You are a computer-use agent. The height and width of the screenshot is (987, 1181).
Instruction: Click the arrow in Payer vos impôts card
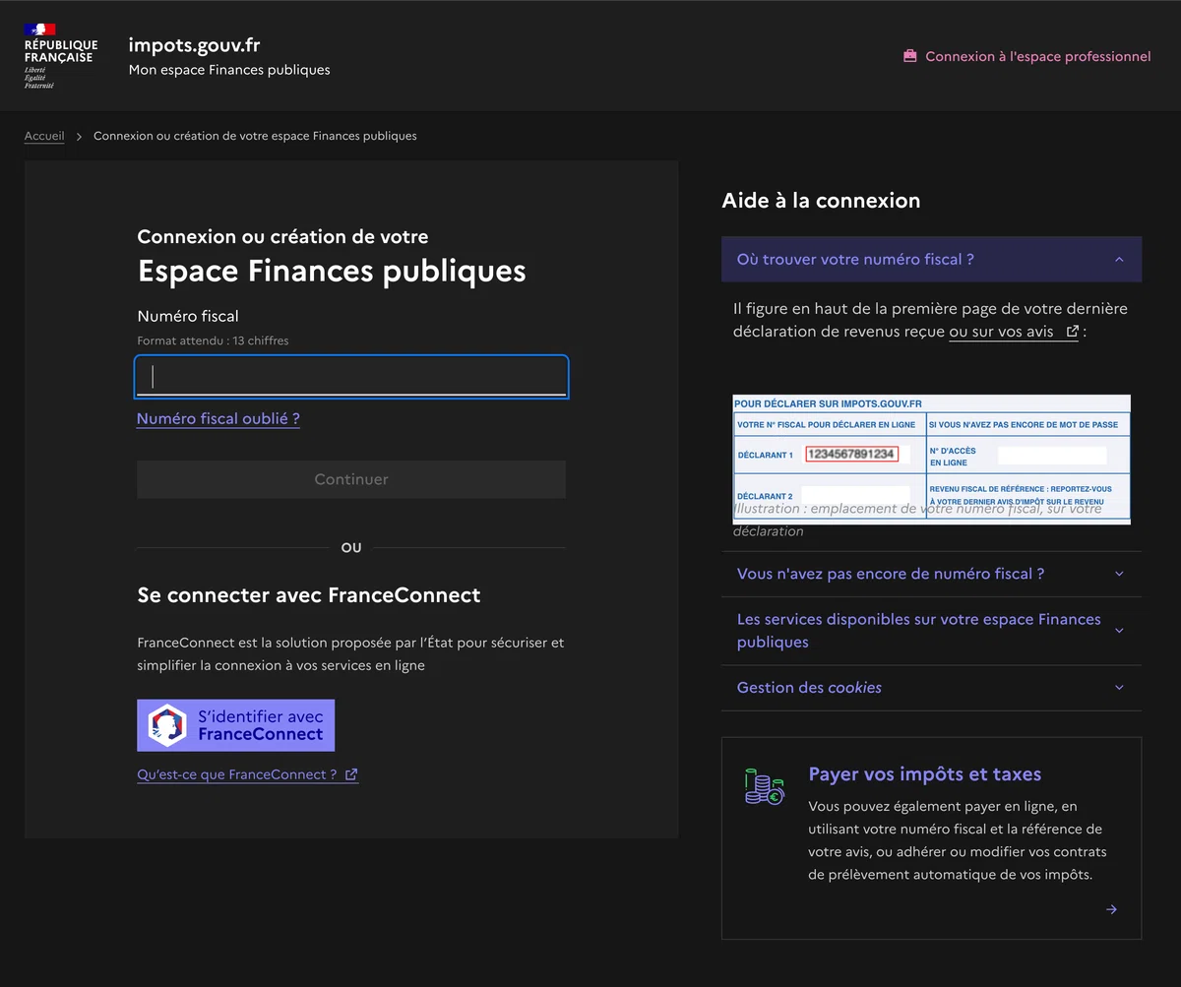click(1111, 909)
